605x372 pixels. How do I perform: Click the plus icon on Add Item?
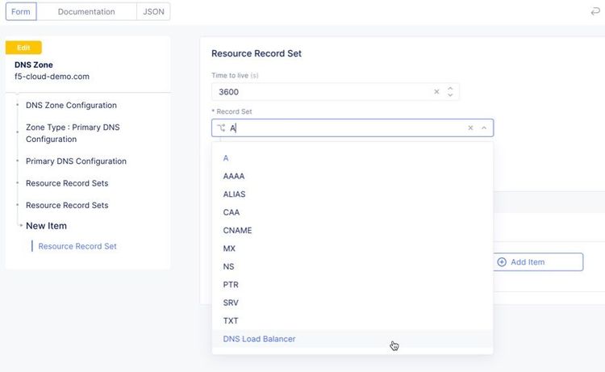(502, 262)
